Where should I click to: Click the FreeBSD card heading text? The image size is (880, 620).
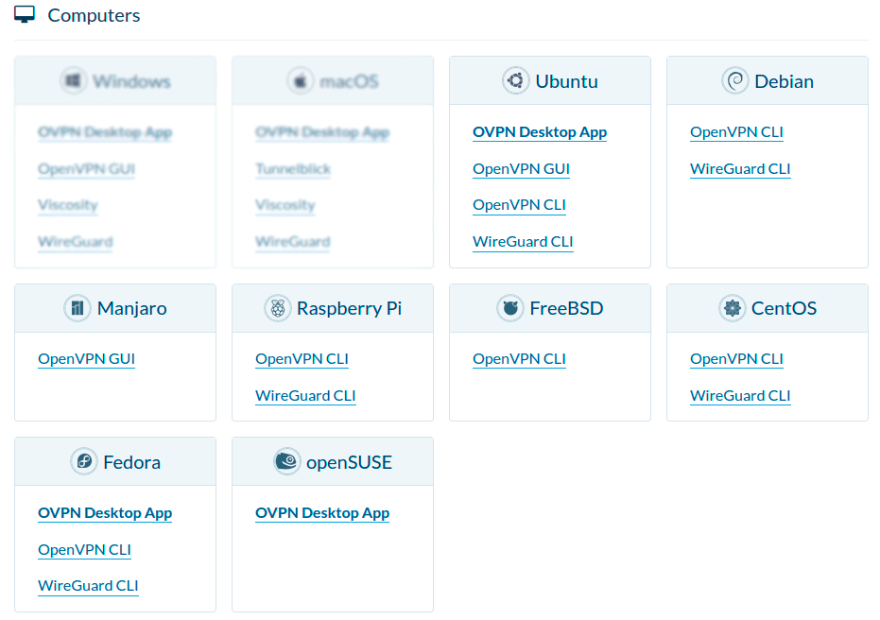pos(566,309)
